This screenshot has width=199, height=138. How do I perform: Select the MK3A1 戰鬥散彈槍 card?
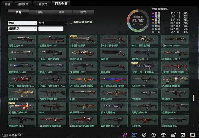(144, 41)
